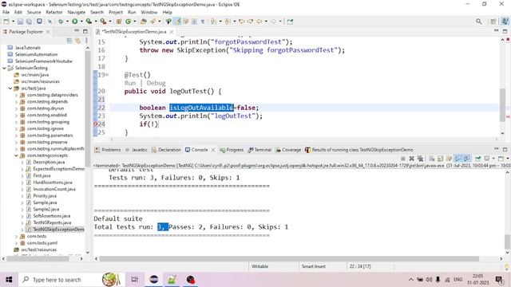Click Remove All Terminated Launches console icon

coord(421,159)
